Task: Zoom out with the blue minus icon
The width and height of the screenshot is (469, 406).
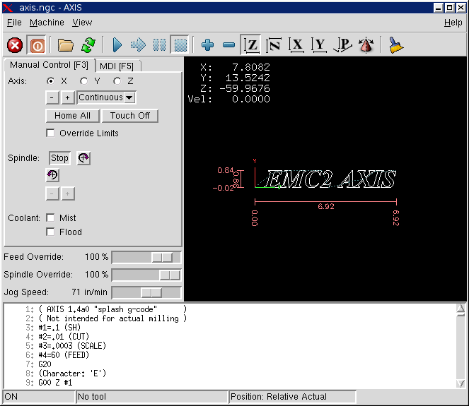Action: [x=228, y=45]
